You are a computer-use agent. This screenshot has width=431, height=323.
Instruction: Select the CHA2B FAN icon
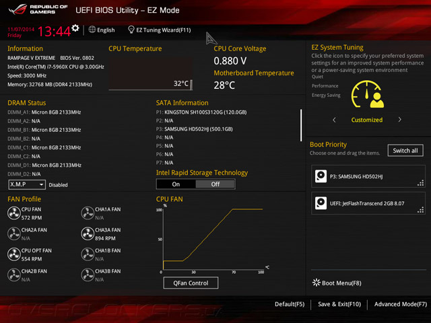coord(13,275)
